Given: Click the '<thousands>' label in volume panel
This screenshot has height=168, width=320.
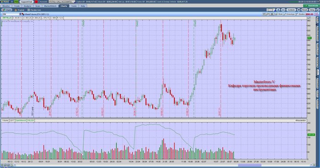Looking at the screenshot, I should tap(301, 121).
